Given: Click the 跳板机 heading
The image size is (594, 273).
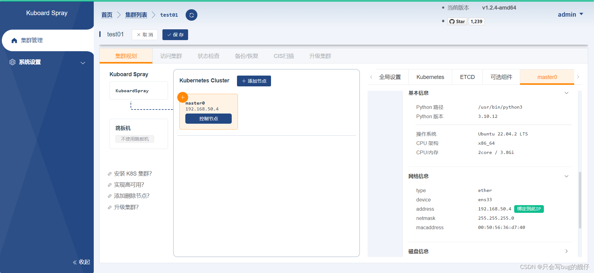Looking at the screenshot, I should point(123,128).
